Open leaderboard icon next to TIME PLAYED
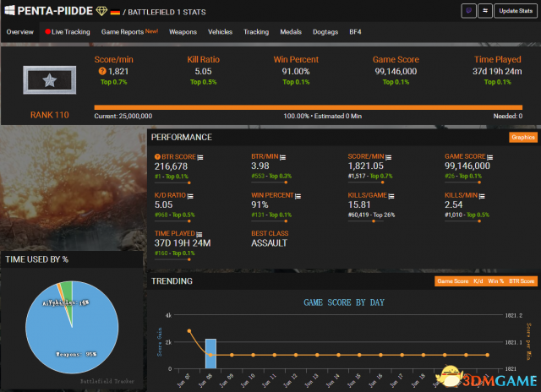The height and width of the screenshot is (392, 541). [199, 235]
